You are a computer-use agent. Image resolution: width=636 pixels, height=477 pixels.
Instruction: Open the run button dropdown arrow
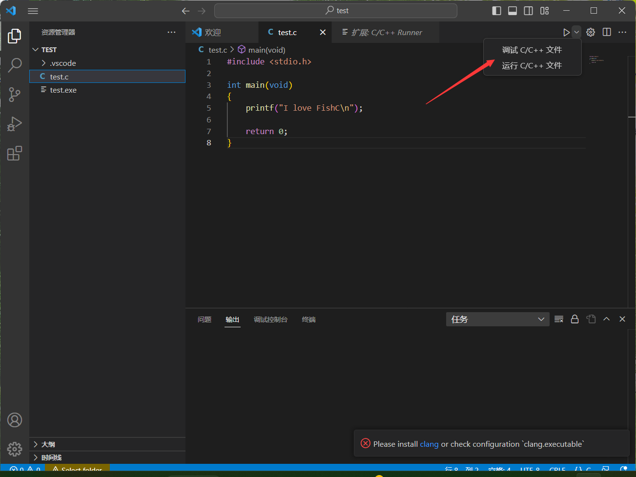576,32
